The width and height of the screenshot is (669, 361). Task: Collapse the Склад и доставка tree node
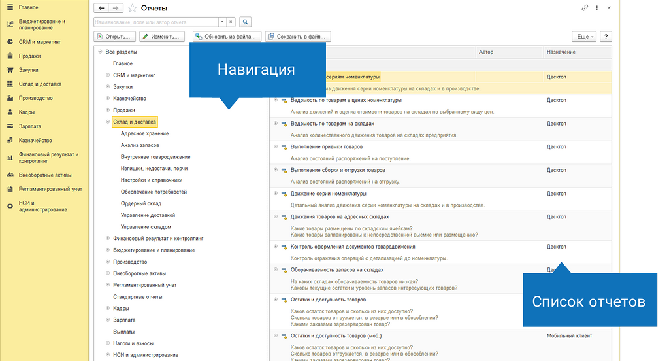coord(108,122)
